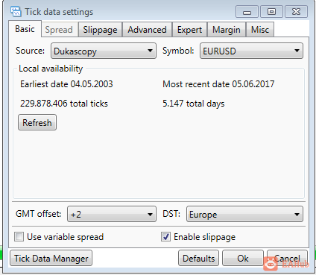Open the Slippage tab
This screenshot has width=316, height=275.
(100, 30)
